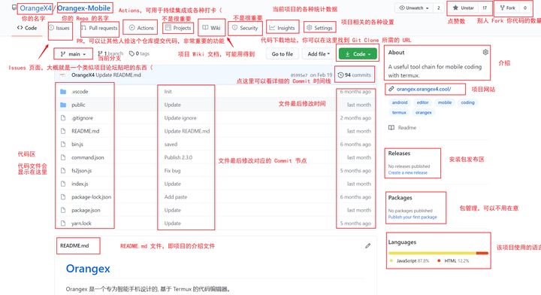Open the Add file dropdown
The height and width of the screenshot is (295, 541).
click(x=319, y=54)
